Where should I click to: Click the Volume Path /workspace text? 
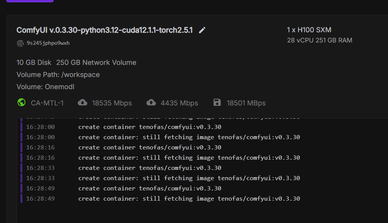click(58, 75)
